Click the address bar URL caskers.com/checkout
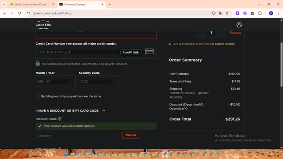 [52, 13]
